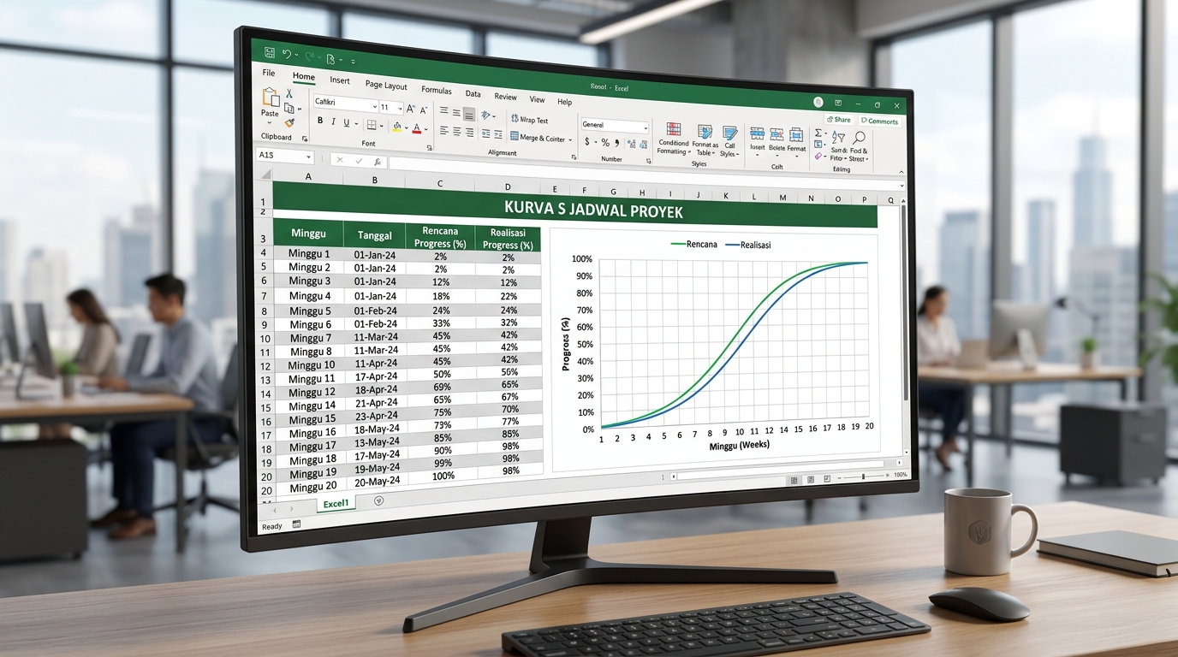Viewport: 1178px width, 657px height.
Task: Top-align cell contents
Action: pos(443,110)
